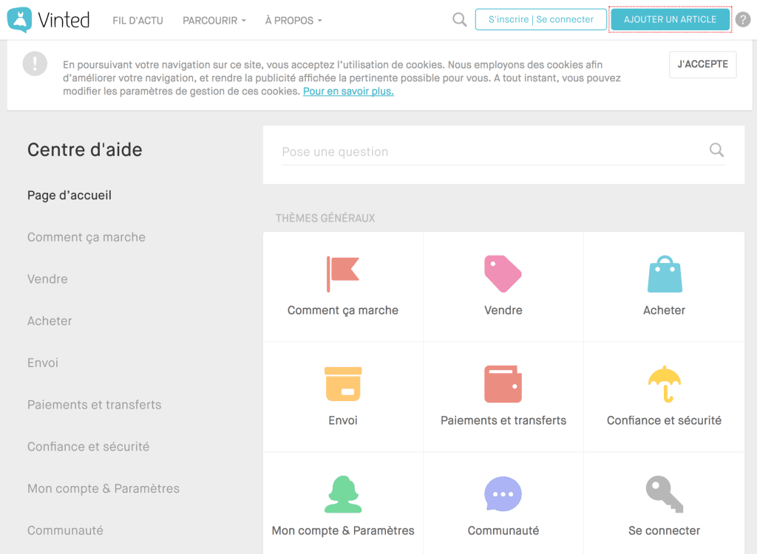The height and width of the screenshot is (554, 757).
Task: Open the Pour en savoir plus link
Action: [349, 91]
